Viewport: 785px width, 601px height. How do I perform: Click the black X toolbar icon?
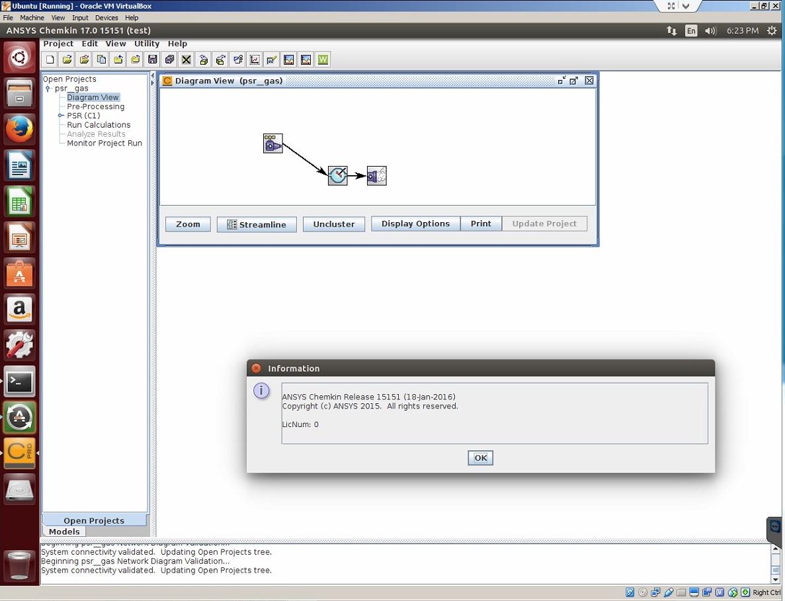pyautogui.click(x=186, y=60)
